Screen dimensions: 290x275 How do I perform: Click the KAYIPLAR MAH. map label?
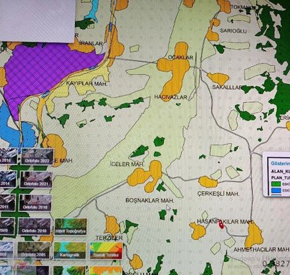pos(87,83)
